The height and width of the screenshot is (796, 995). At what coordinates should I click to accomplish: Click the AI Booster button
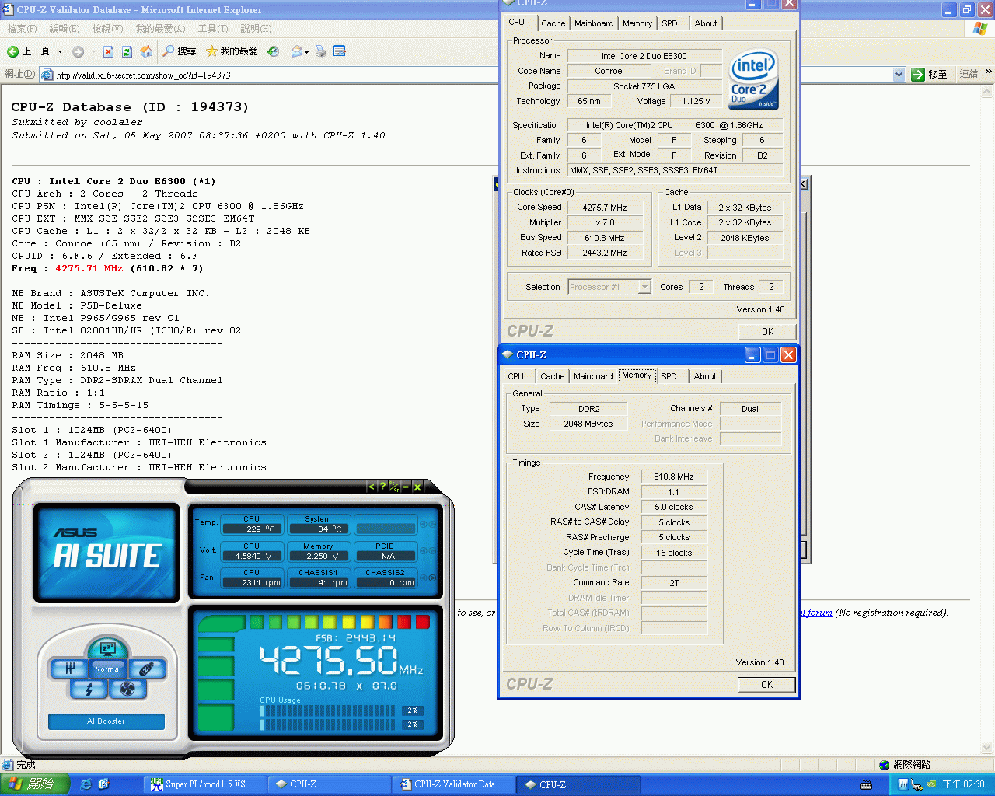[x=106, y=721]
